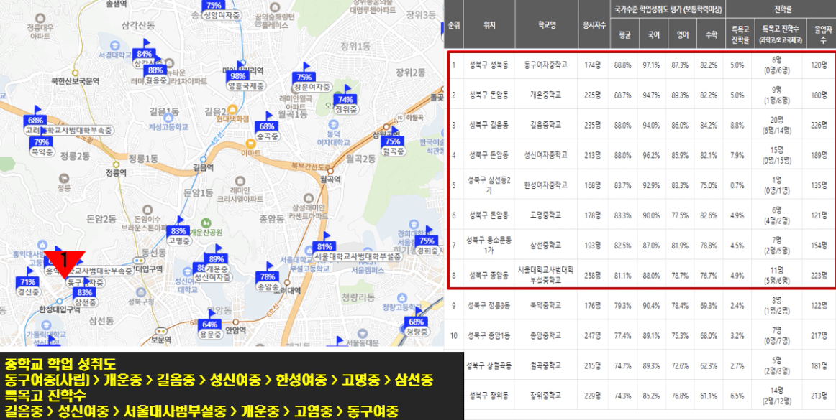This screenshot has height=420, width=836.
Task: Select the 특목고 진학률 column header
Action: point(738,34)
